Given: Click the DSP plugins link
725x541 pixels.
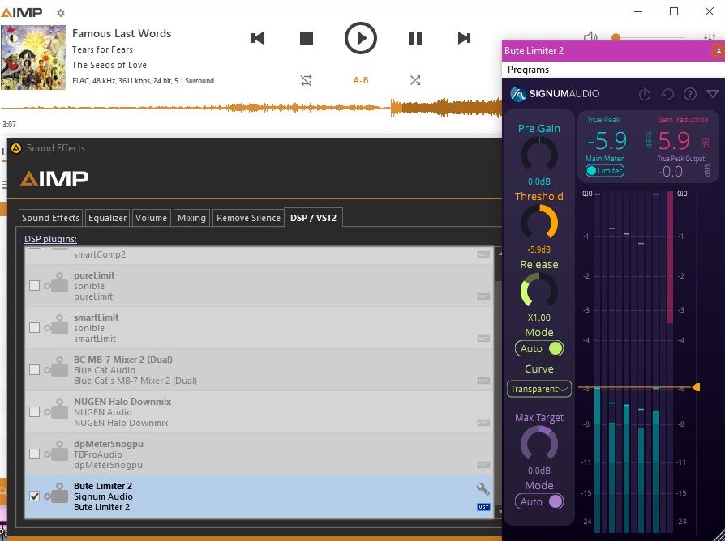Looking at the screenshot, I should click(50, 239).
